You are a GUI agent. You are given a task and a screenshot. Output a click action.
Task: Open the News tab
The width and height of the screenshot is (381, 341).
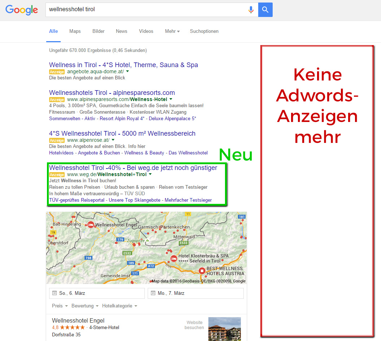click(121, 31)
